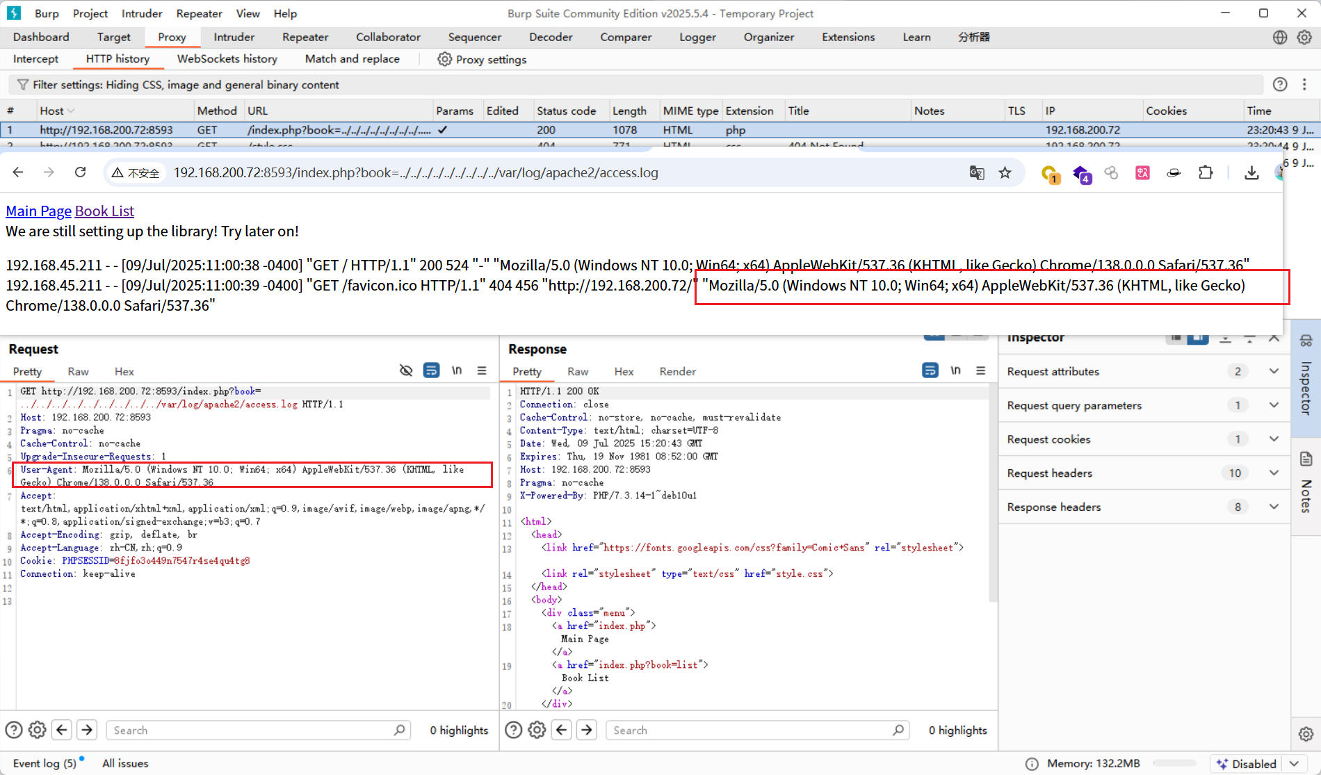The width and height of the screenshot is (1321, 775).
Task: Open help for Response search
Action: pos(513,730)
